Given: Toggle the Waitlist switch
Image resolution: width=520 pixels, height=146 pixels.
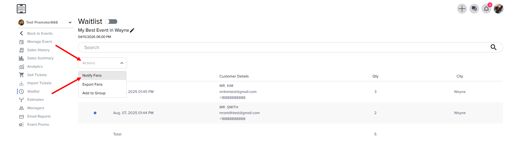Looking at the screenshot, I should click(111, 21).
